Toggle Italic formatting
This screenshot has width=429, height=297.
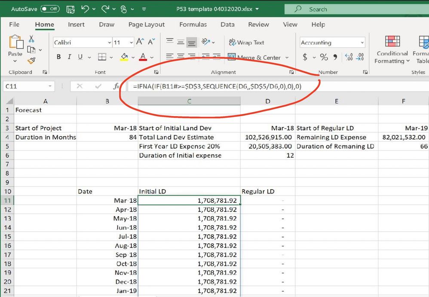(69, 57)
